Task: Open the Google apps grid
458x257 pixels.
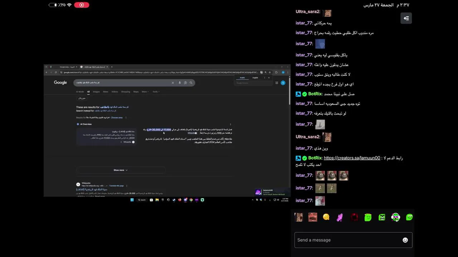Action: pyautogui.click(x=277, y=83)
